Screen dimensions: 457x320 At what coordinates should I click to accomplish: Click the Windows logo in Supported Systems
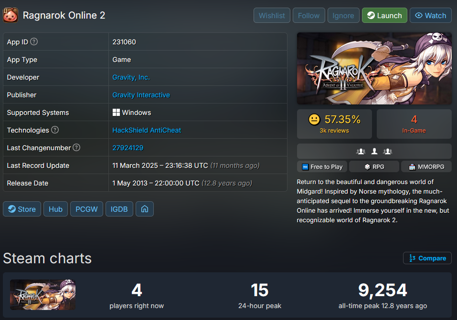point(116,113)
